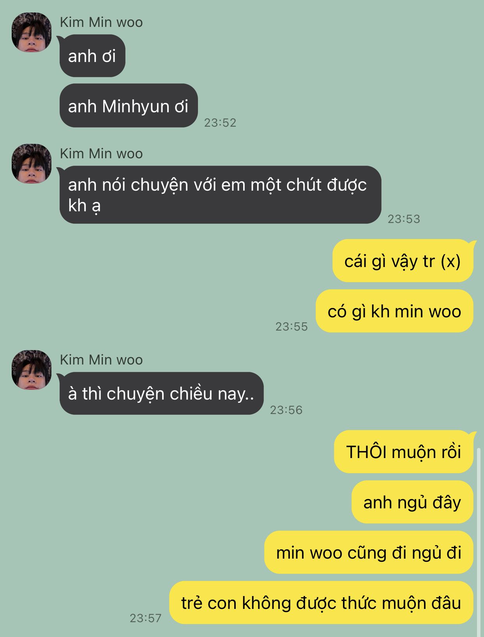Click the 23:53 timestamp
Image resolution: width=484 pixels, height=637 pixels.
click(404, 219)
